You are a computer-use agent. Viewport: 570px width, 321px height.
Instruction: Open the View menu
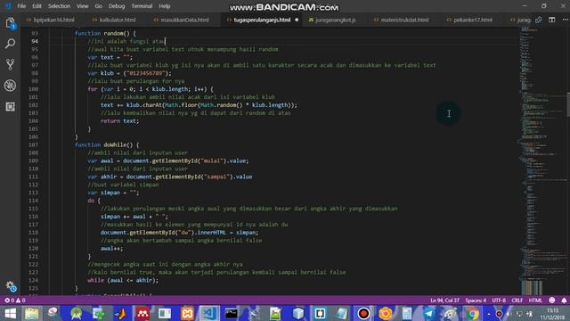coord(83,6)
